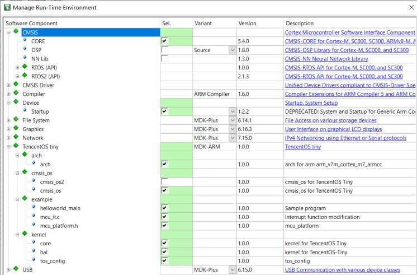The image size is (417, 275).
Task: Click the blue component icon beside Startup
Action: pos(25,110)
